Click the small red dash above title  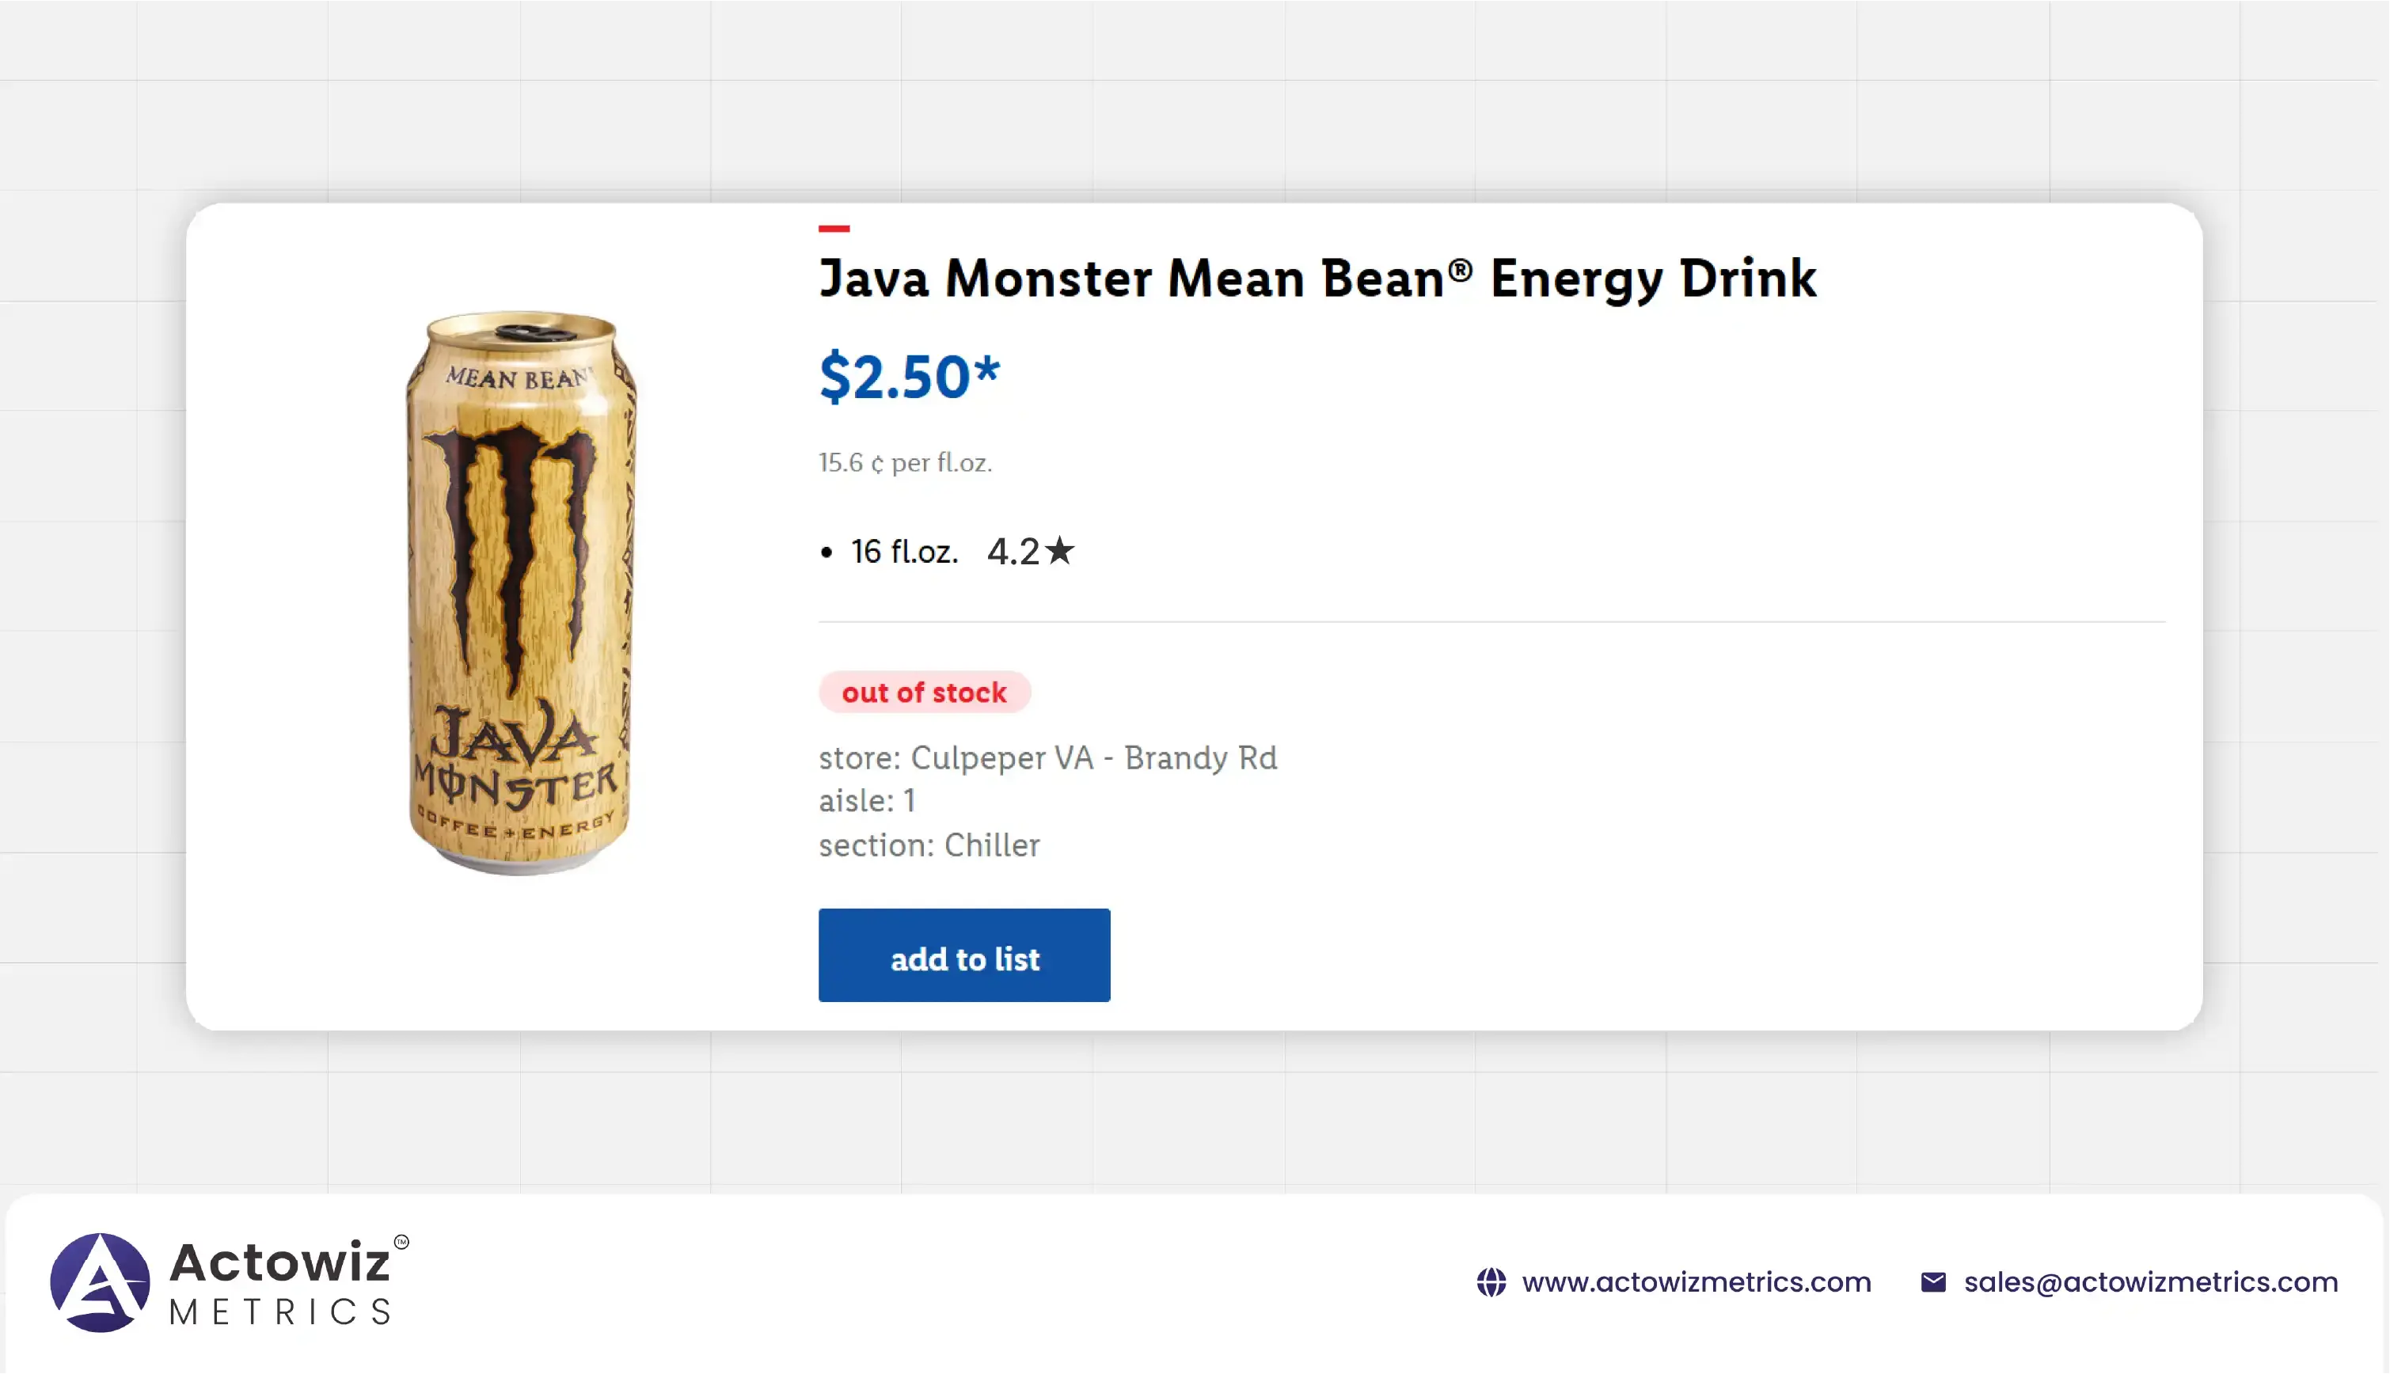[x=834, y=229]
